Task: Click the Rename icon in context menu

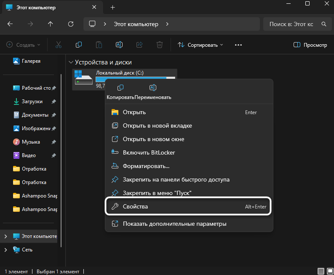Action: [x=153, y=88]
